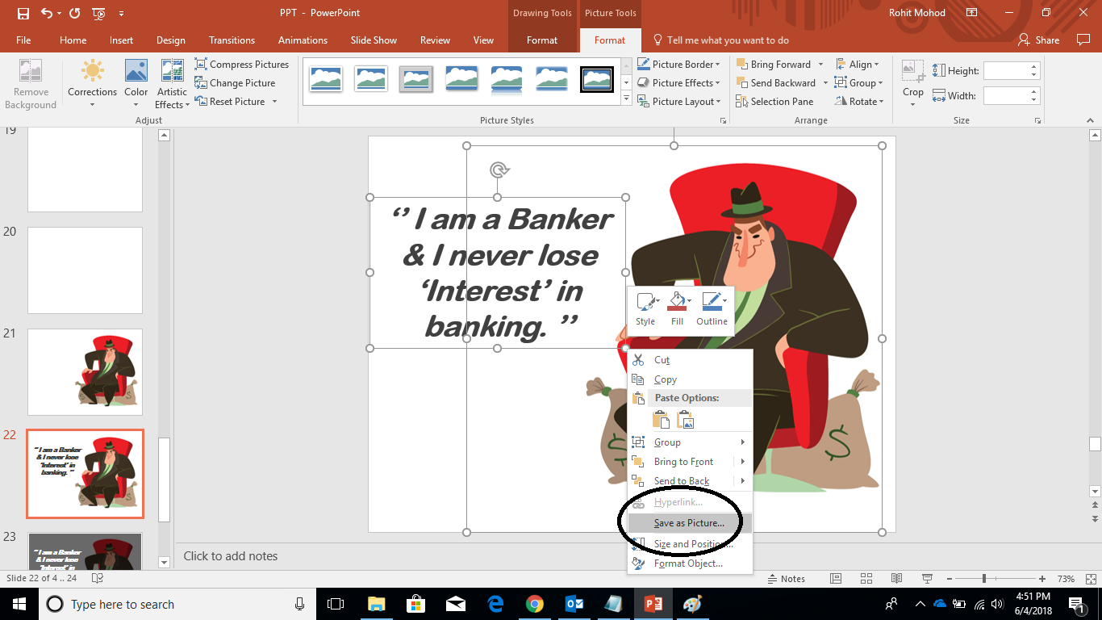Start Slide Show view from status bar
Image resolution: width=1102 pixels, height=620 pixels.
click(x=928, y=579)
